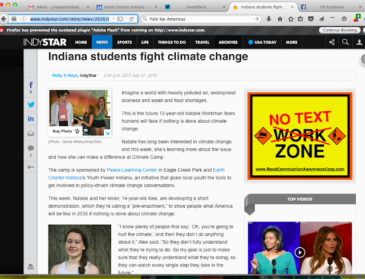Enlarge the article photo with arrow icon
The height and width of the screenshot is (279, 365).
click(x=107, y=133)
